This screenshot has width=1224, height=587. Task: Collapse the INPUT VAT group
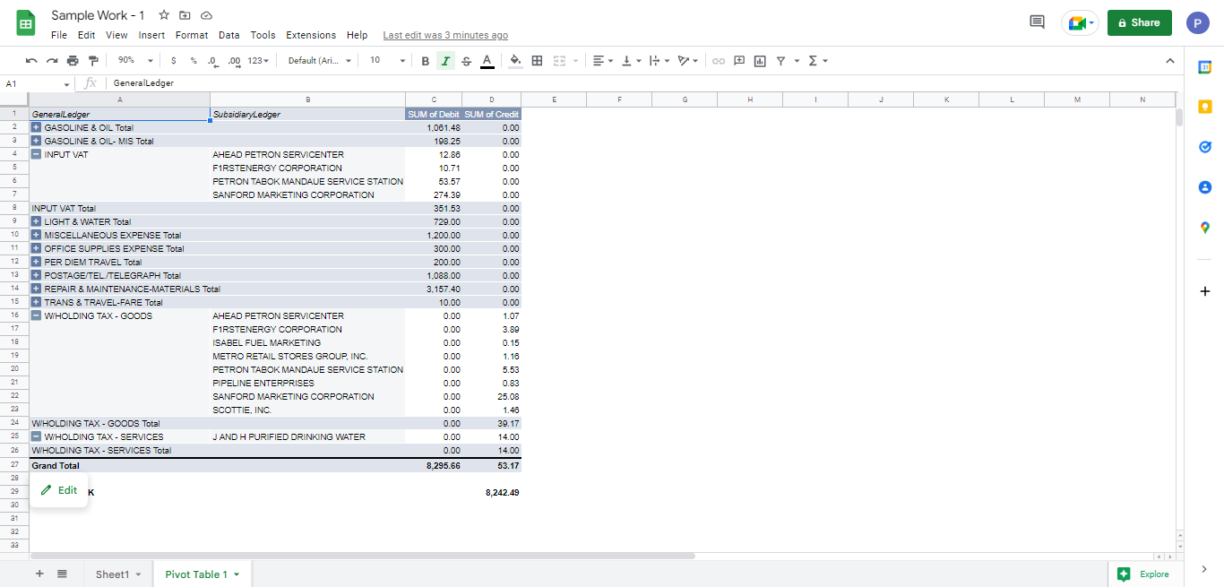tap(36, 154)
